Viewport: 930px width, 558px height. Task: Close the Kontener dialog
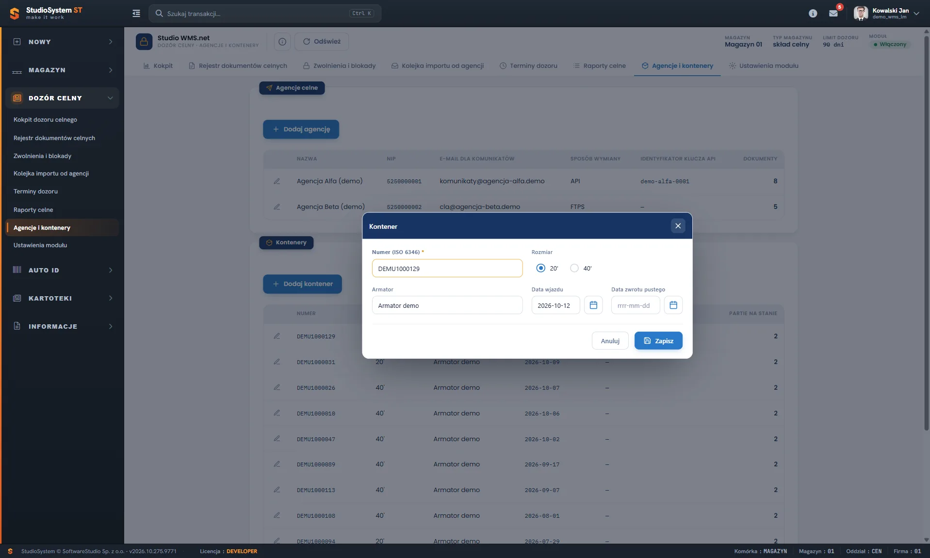[x=678, y=226]
